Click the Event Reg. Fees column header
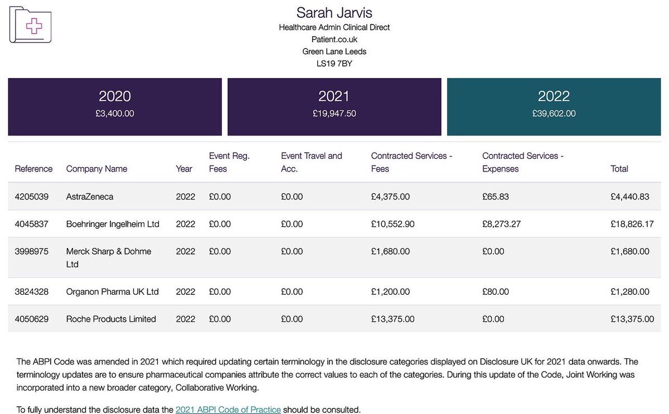669x414 pixels. [x=229, y=162]
